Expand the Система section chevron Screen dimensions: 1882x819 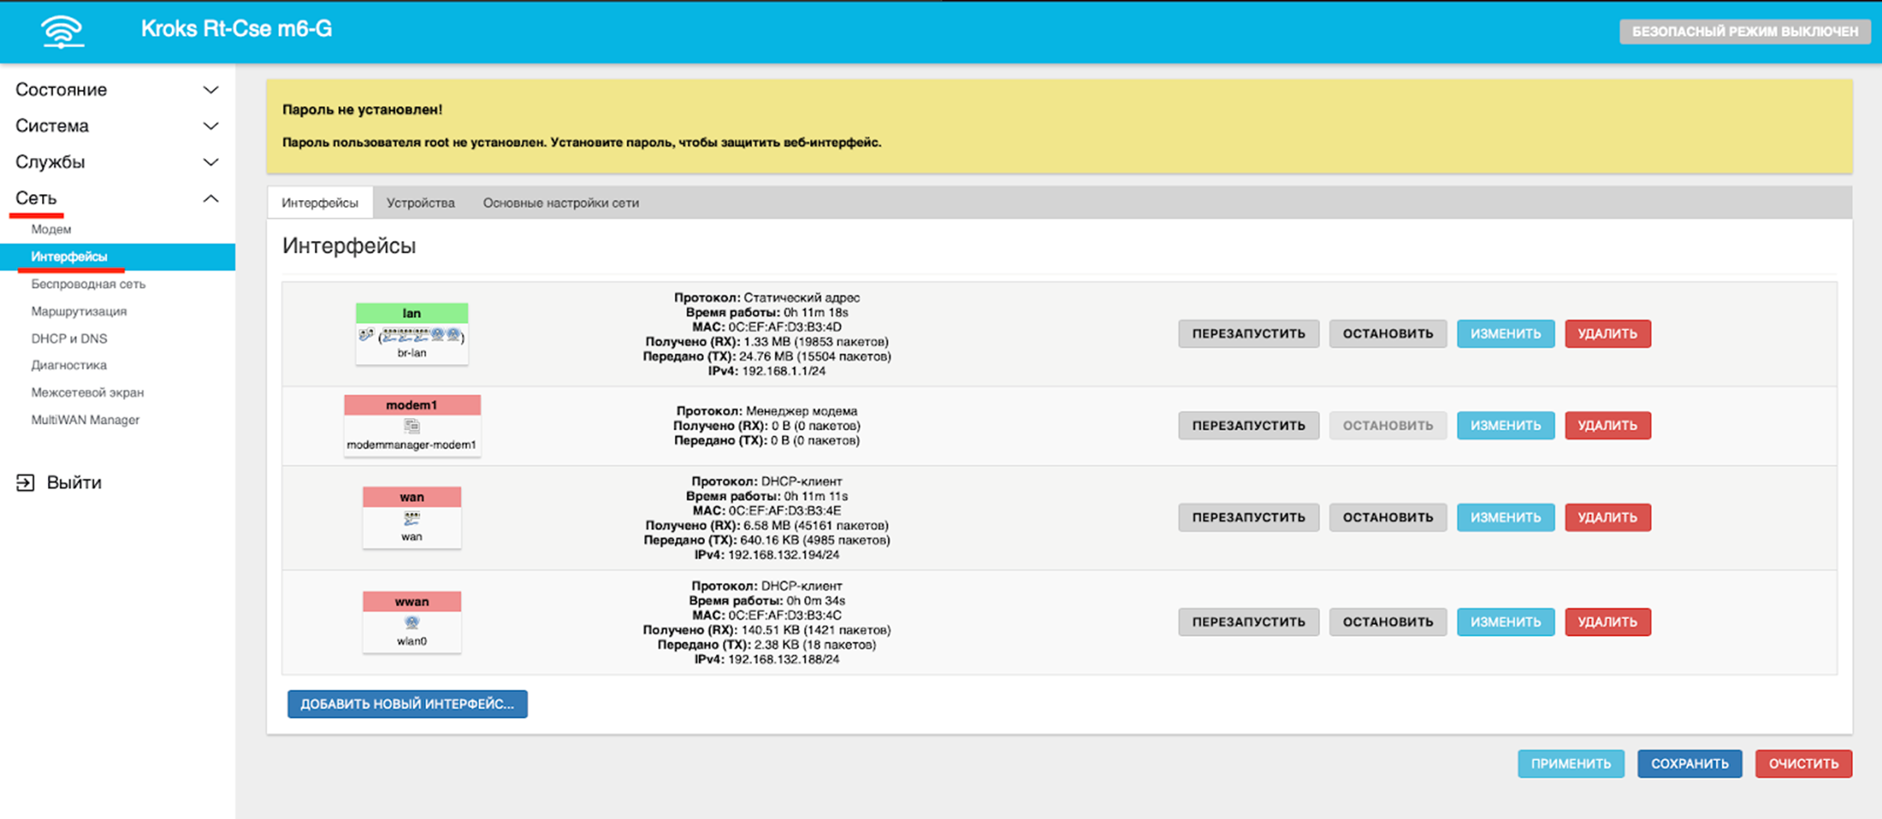pyautogui.click(x=210, y=126)
